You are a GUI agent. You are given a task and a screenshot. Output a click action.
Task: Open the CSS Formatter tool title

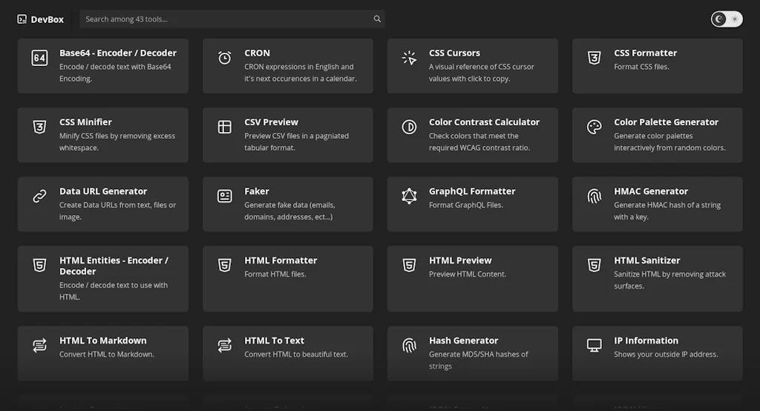[645, 53]
